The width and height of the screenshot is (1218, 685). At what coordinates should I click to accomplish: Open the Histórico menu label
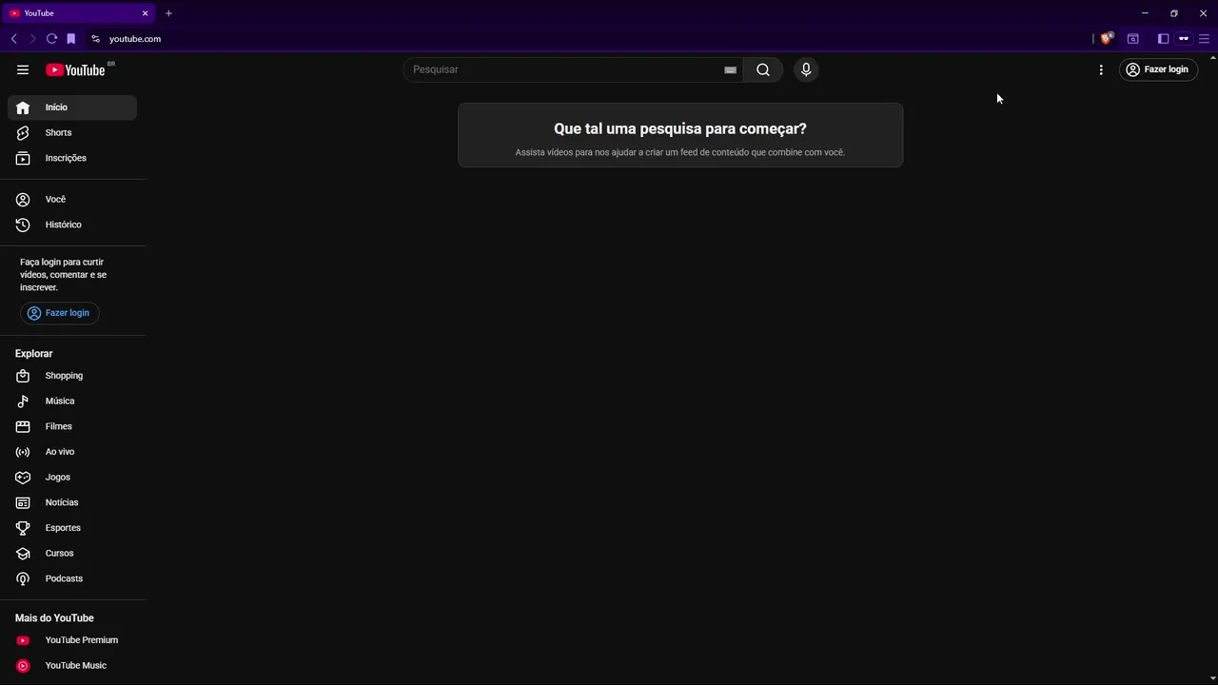tap(63, 225)
